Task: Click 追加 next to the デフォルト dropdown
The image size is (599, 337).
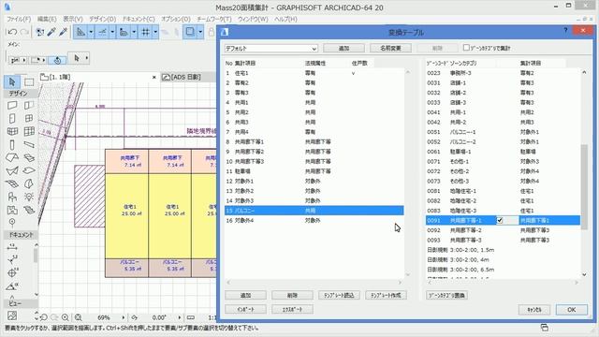Action: point(343,48)
